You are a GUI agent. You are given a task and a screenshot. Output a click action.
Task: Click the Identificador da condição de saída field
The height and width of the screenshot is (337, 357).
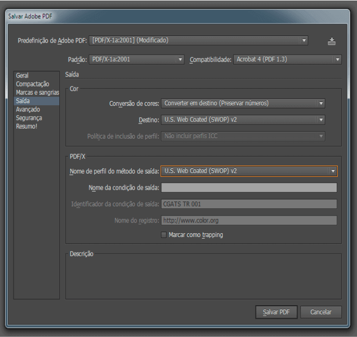point(249,204)
